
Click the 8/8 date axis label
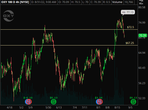pyautogui.click(x=107, y=107)
